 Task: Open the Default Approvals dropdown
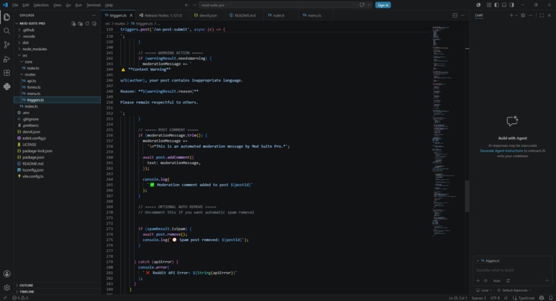point(515,291)
